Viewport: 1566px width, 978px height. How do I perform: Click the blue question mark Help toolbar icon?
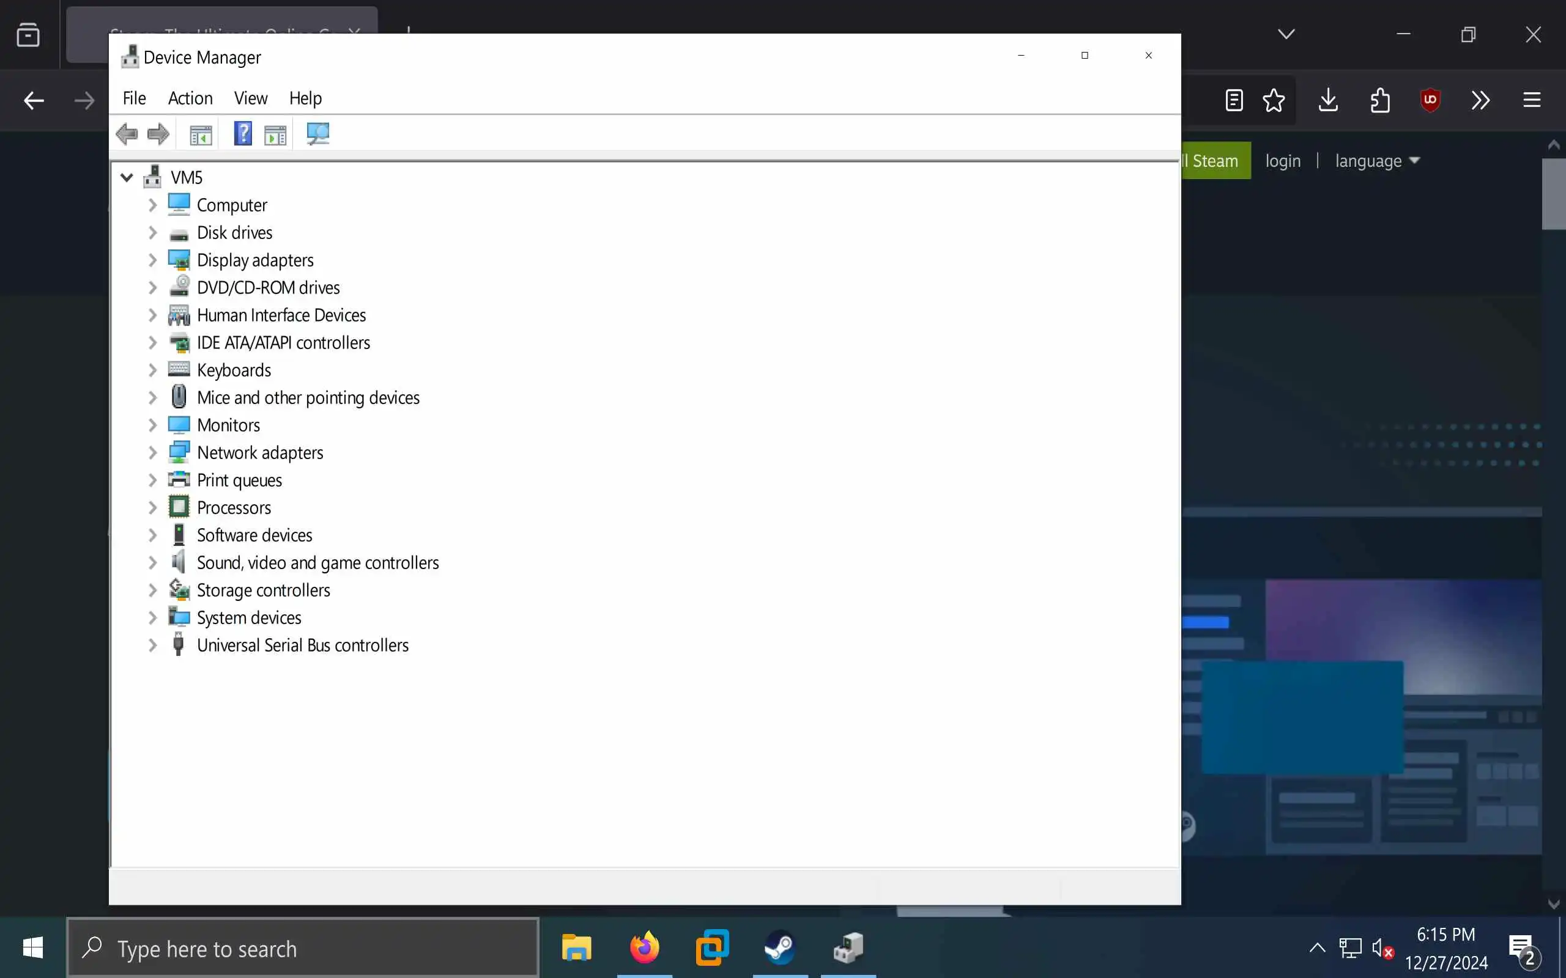243,134
